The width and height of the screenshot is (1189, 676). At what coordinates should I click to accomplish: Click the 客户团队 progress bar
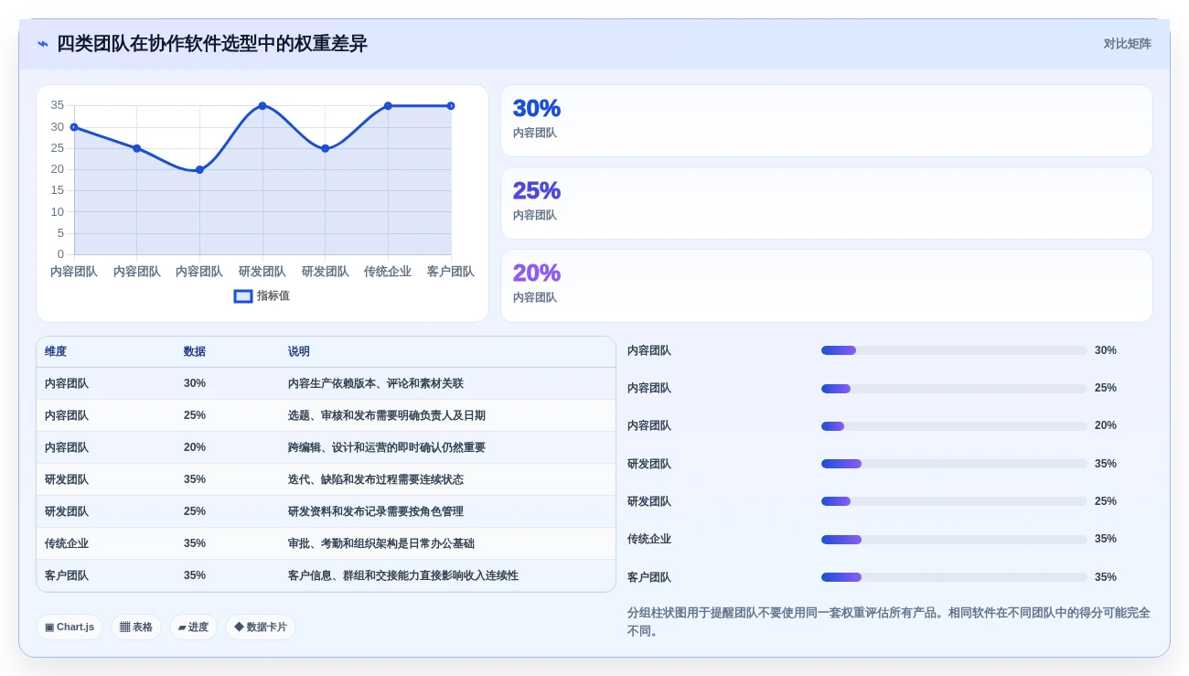(x=954, y=577)
